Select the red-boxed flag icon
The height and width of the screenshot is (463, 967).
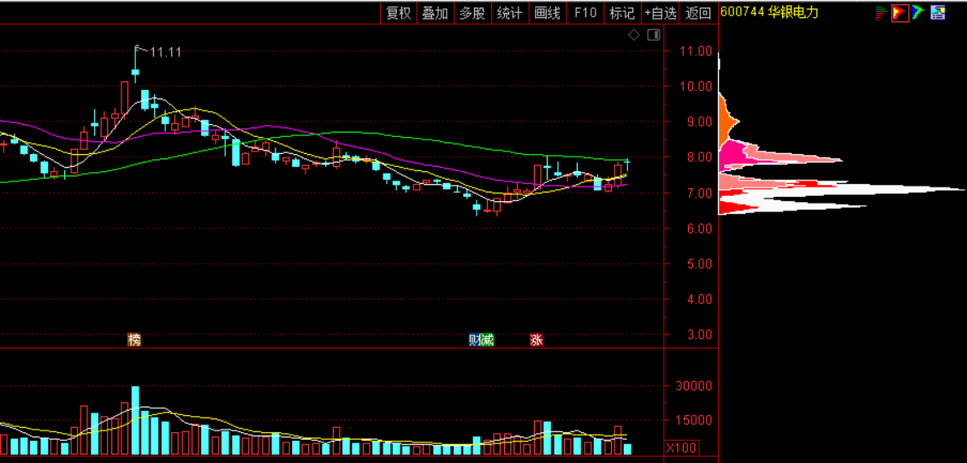(899, 13)
